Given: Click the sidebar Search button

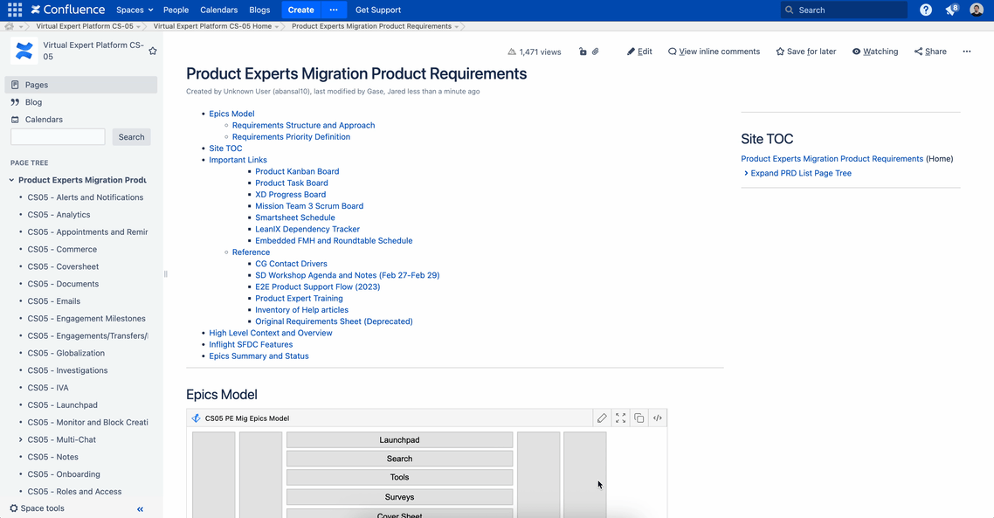Looking at the screenshot, I should click(x=131, y=137).
